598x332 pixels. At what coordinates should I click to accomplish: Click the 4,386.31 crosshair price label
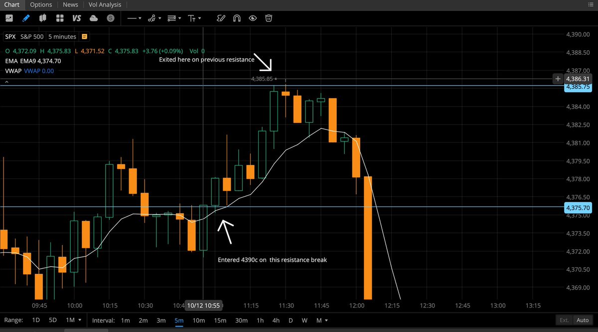578,79
